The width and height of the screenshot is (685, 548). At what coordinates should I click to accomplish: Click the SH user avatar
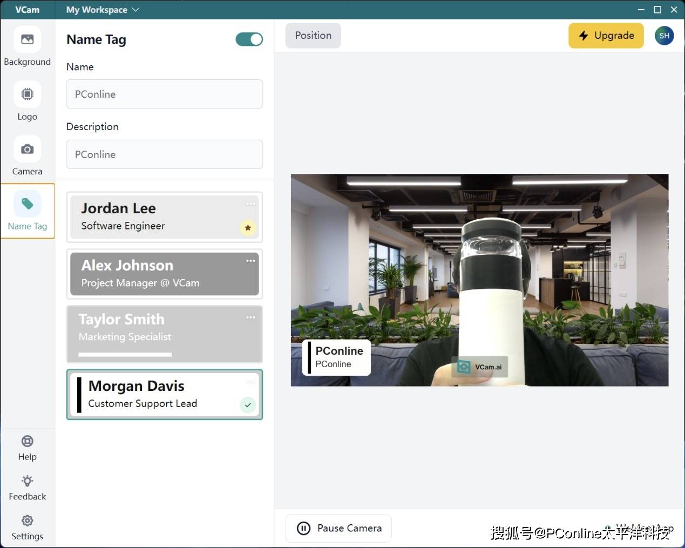pyautogui.click(x=664, y=36)
